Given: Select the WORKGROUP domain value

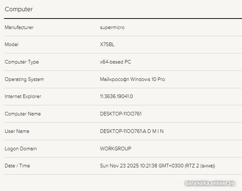Looking at the screenshot, I should click(x=116, y=149).
